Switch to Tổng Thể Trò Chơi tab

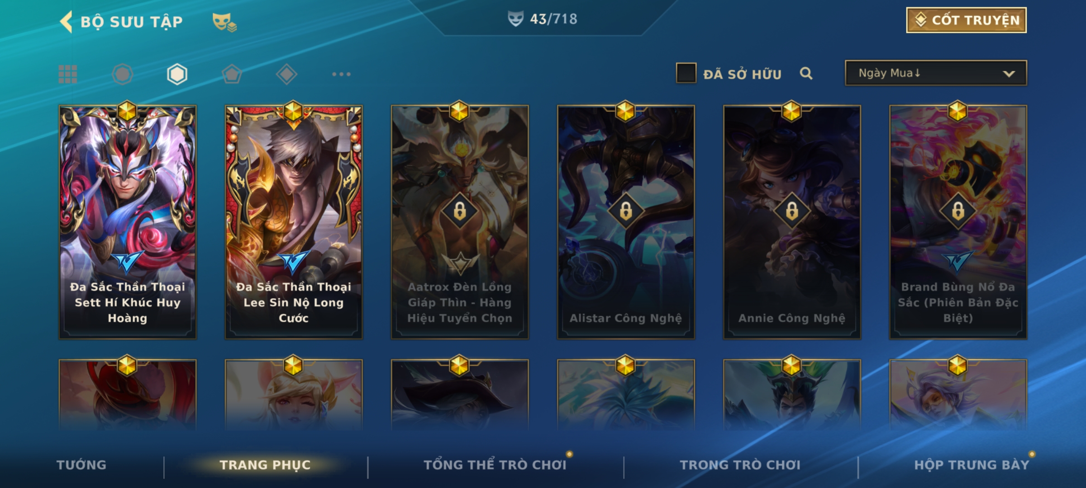[495, 465]
